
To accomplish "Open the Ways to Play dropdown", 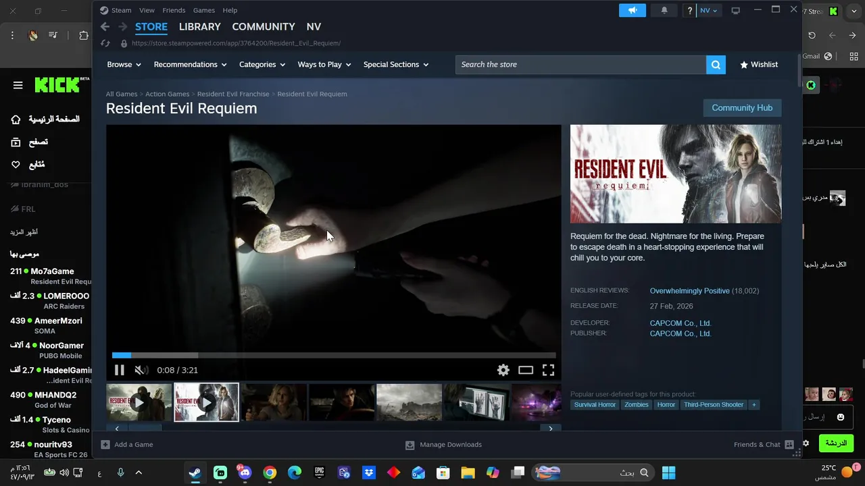I will click(x=324, y=65).
